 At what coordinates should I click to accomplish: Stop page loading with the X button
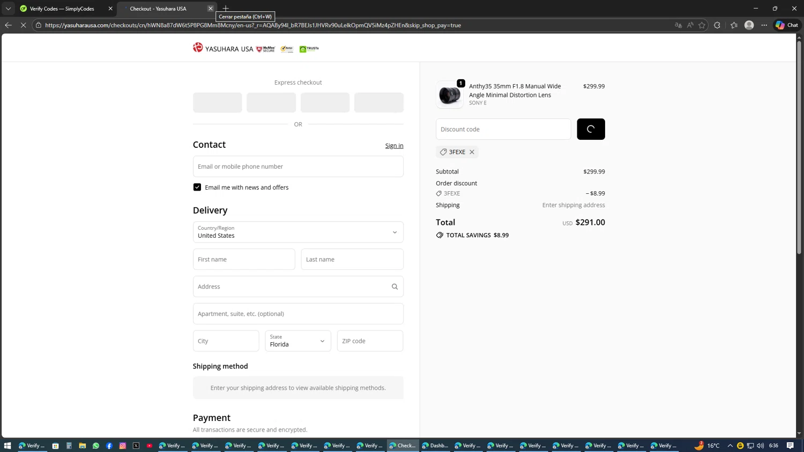23,25
